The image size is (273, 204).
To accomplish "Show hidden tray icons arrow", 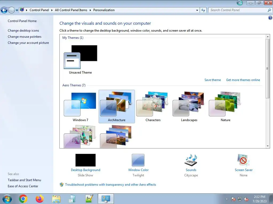I will point(227,199).
